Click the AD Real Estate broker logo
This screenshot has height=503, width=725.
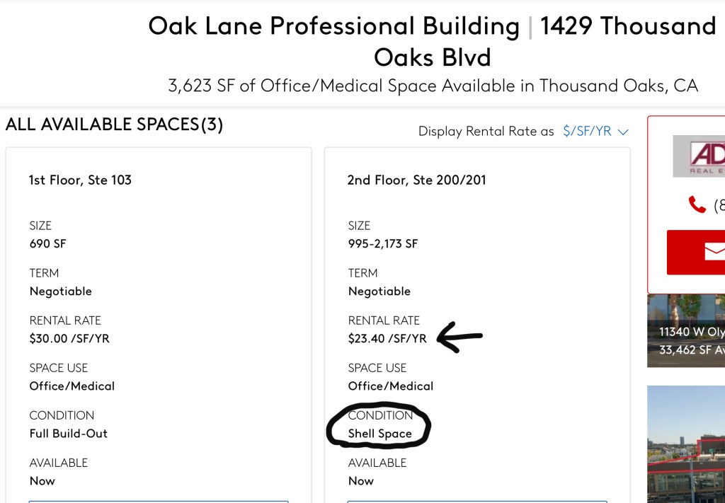[x=700, y=156]
